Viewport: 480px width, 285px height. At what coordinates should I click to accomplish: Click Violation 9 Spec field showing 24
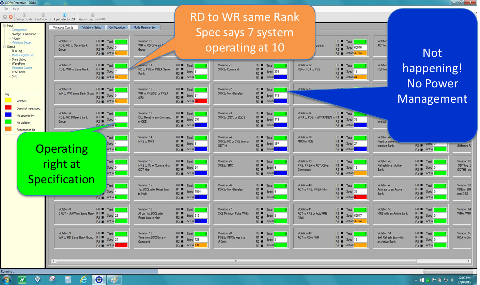click(x=121, y=239)
